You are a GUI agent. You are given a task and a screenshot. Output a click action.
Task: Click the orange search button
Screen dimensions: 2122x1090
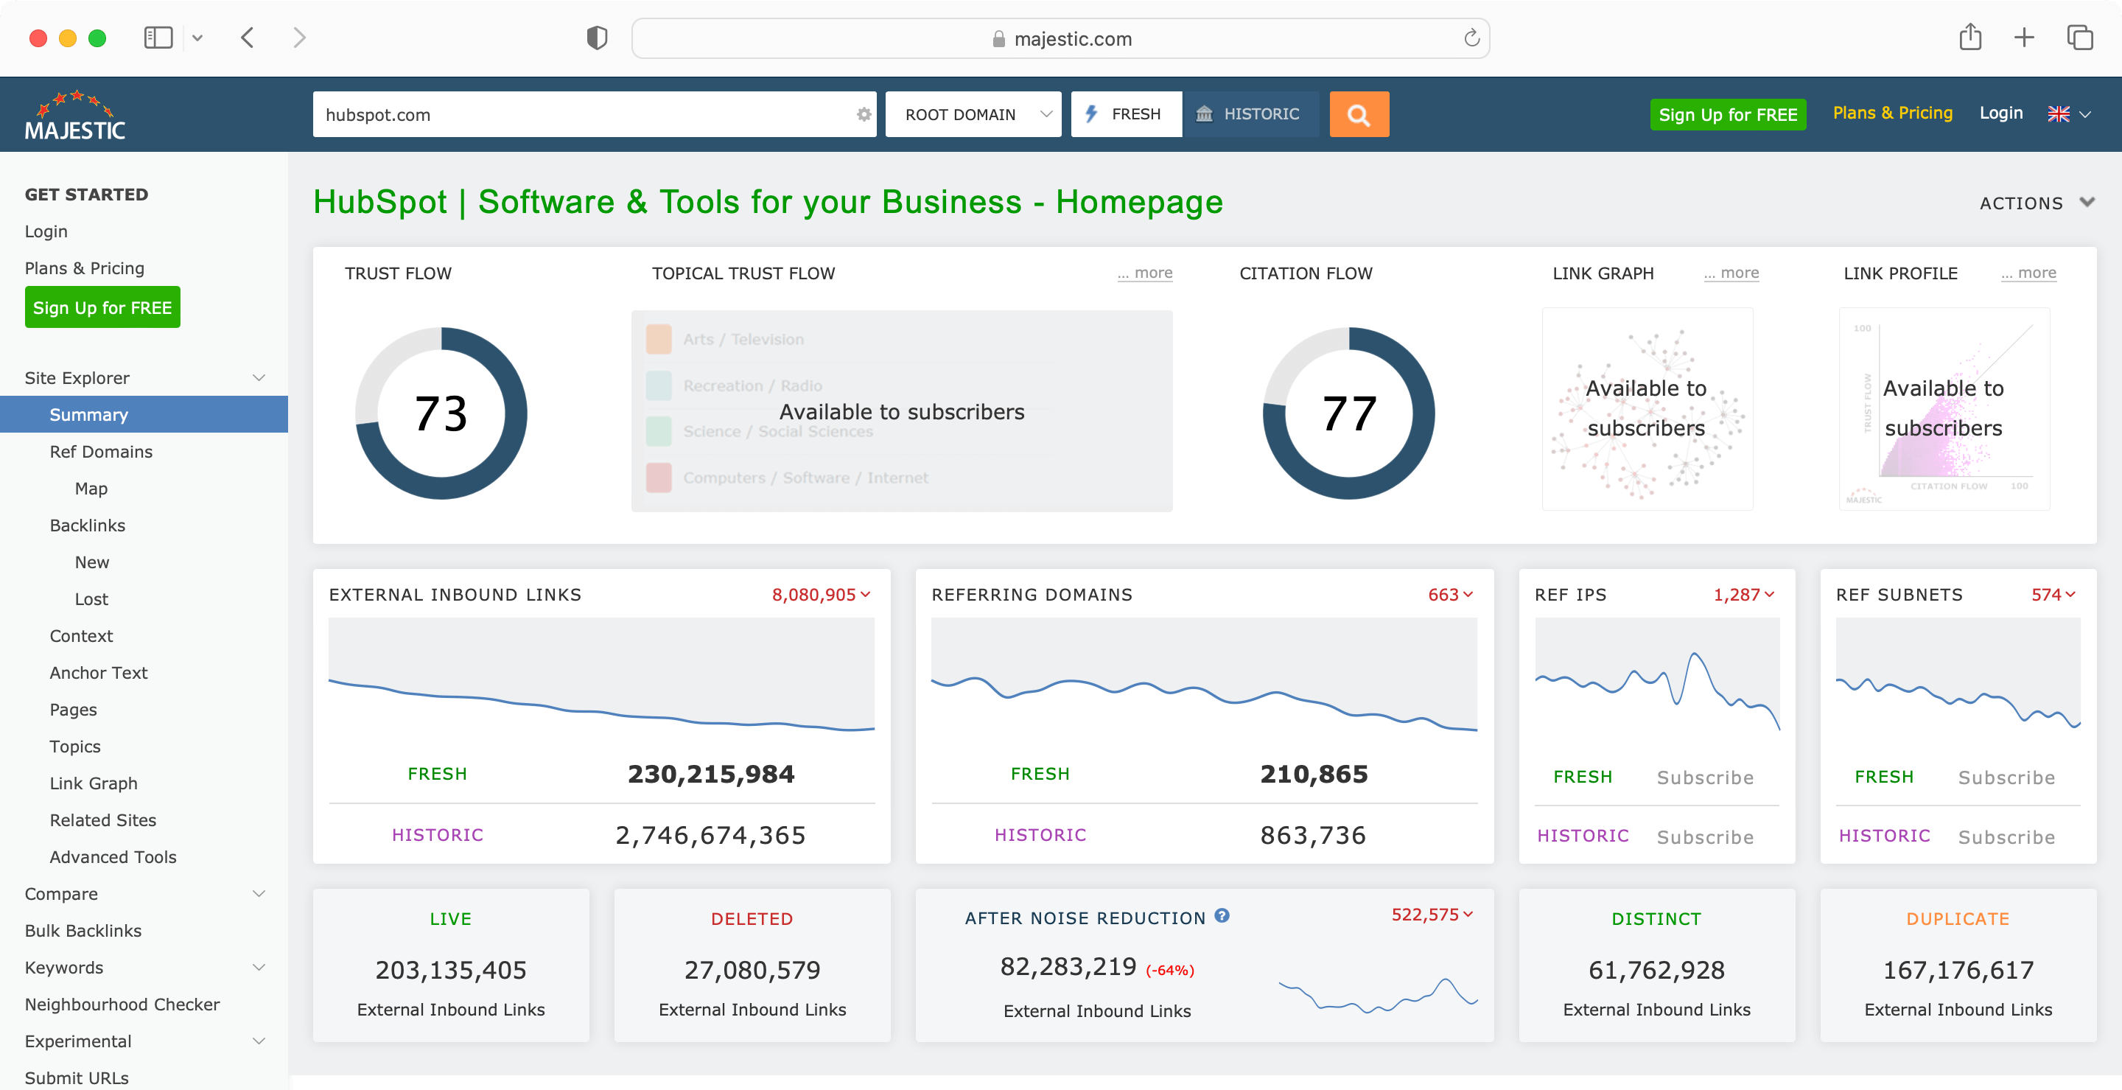pyautogui.click(x=1359, y=114)
